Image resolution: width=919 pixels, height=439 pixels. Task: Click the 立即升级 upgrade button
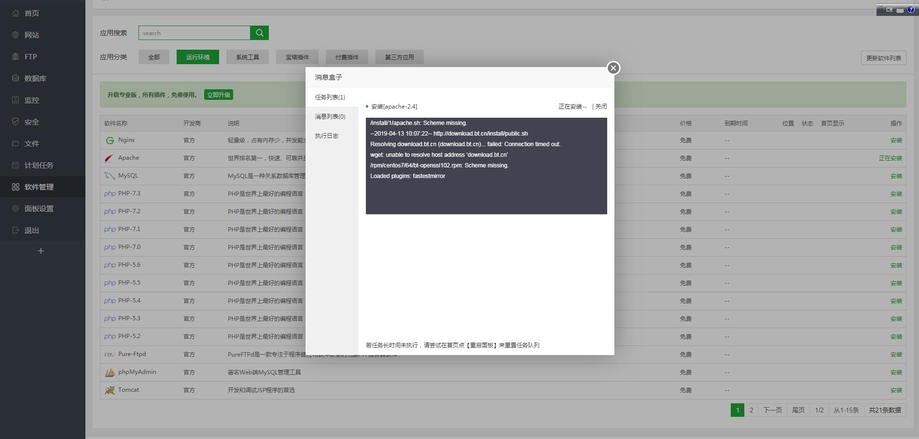[x=219, y=95]
